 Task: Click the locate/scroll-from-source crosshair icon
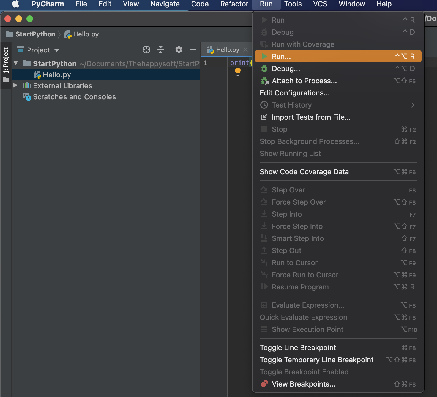pos(146,50)
